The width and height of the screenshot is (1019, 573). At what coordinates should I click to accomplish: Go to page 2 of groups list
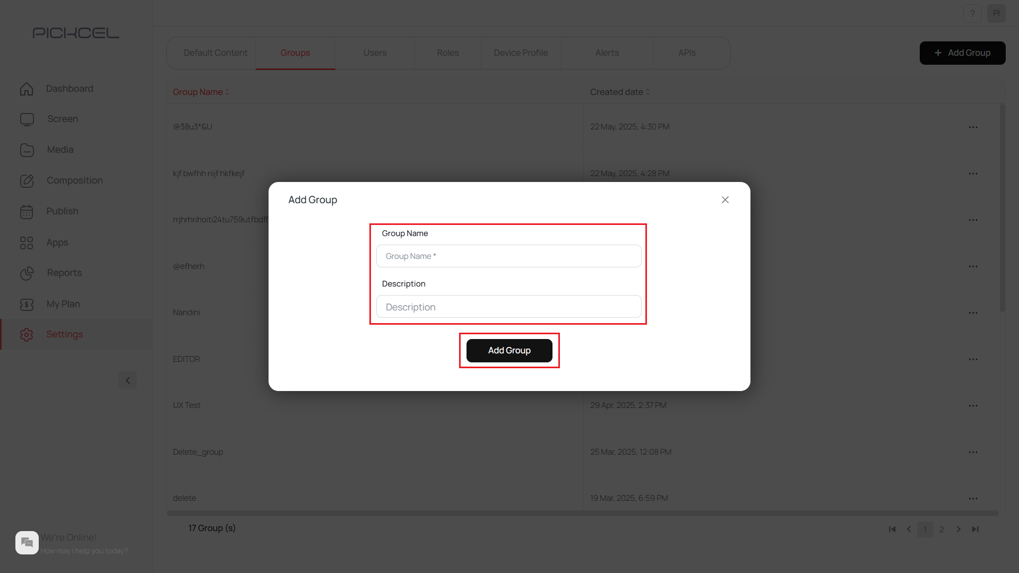(x=941, y=529)
